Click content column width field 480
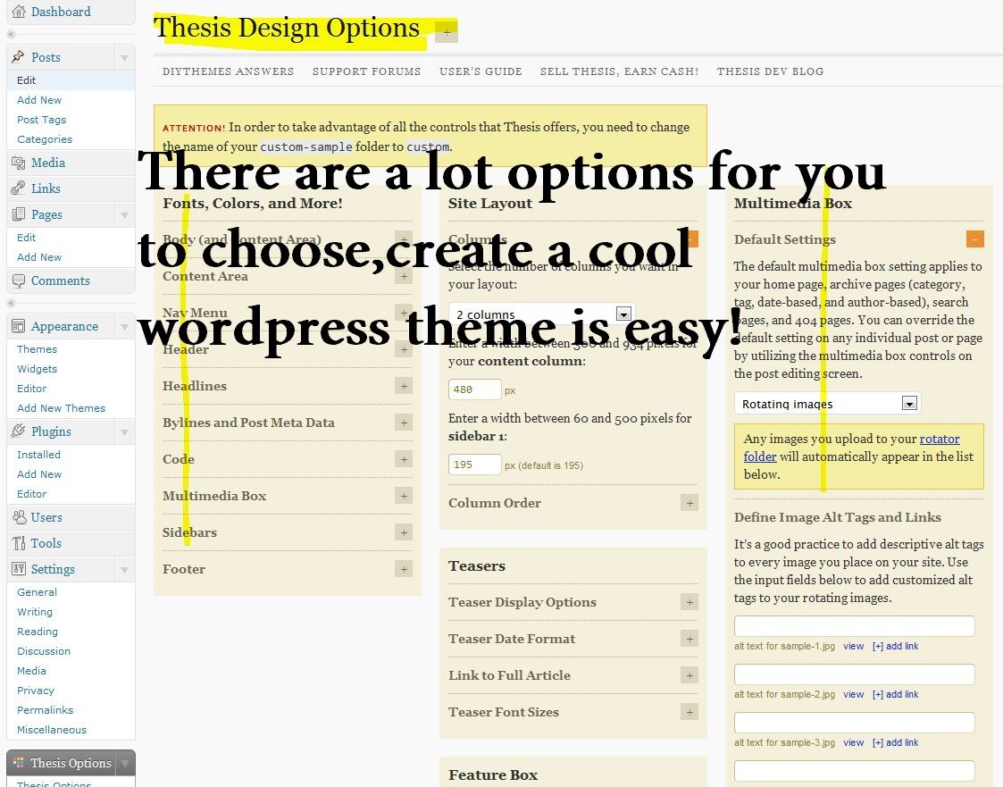 (x=475, y=389)
